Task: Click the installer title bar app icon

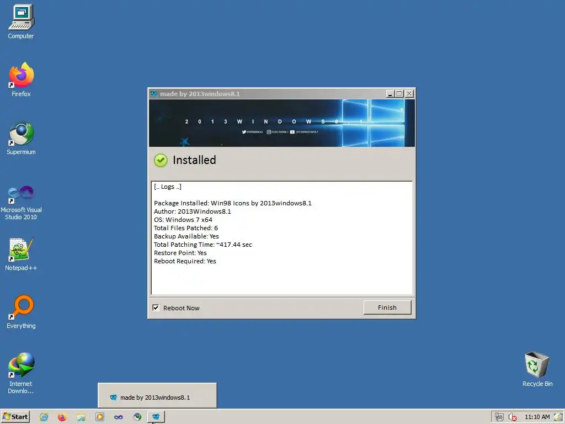Action: click(x=154, y=94)
